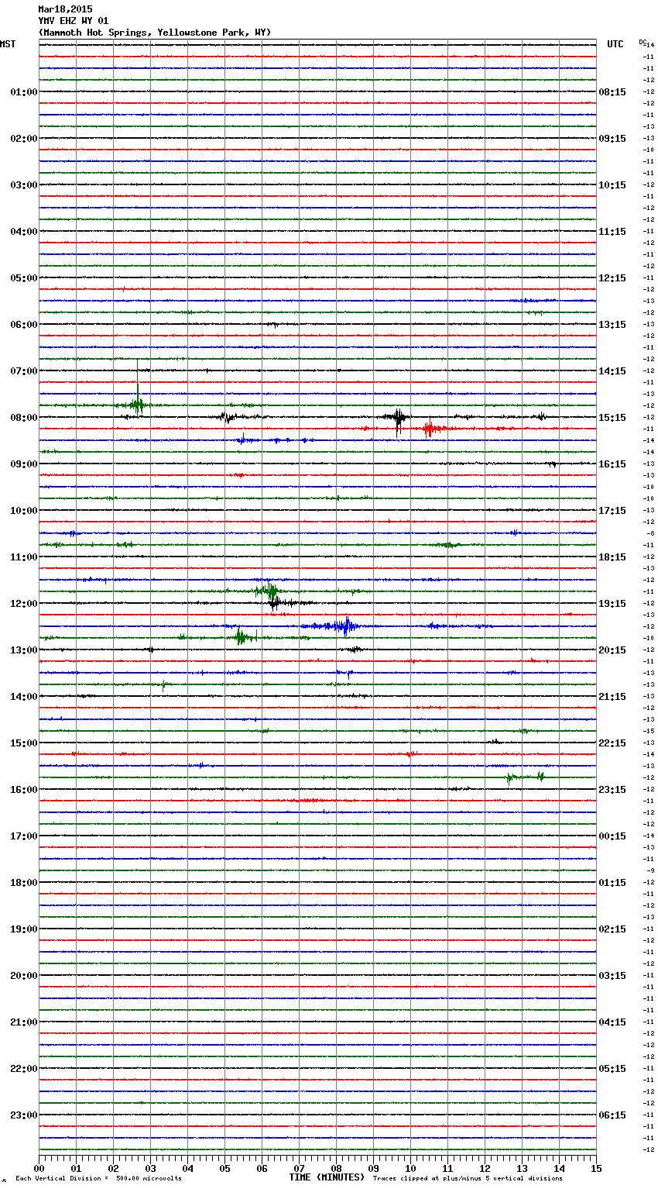Click the UTC time label '17:15'
Viewport: 658px width, 1189px height.
[x=612, y=511]
